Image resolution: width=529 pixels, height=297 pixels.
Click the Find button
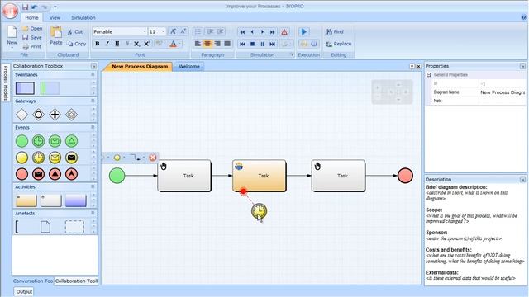[335, 31]
